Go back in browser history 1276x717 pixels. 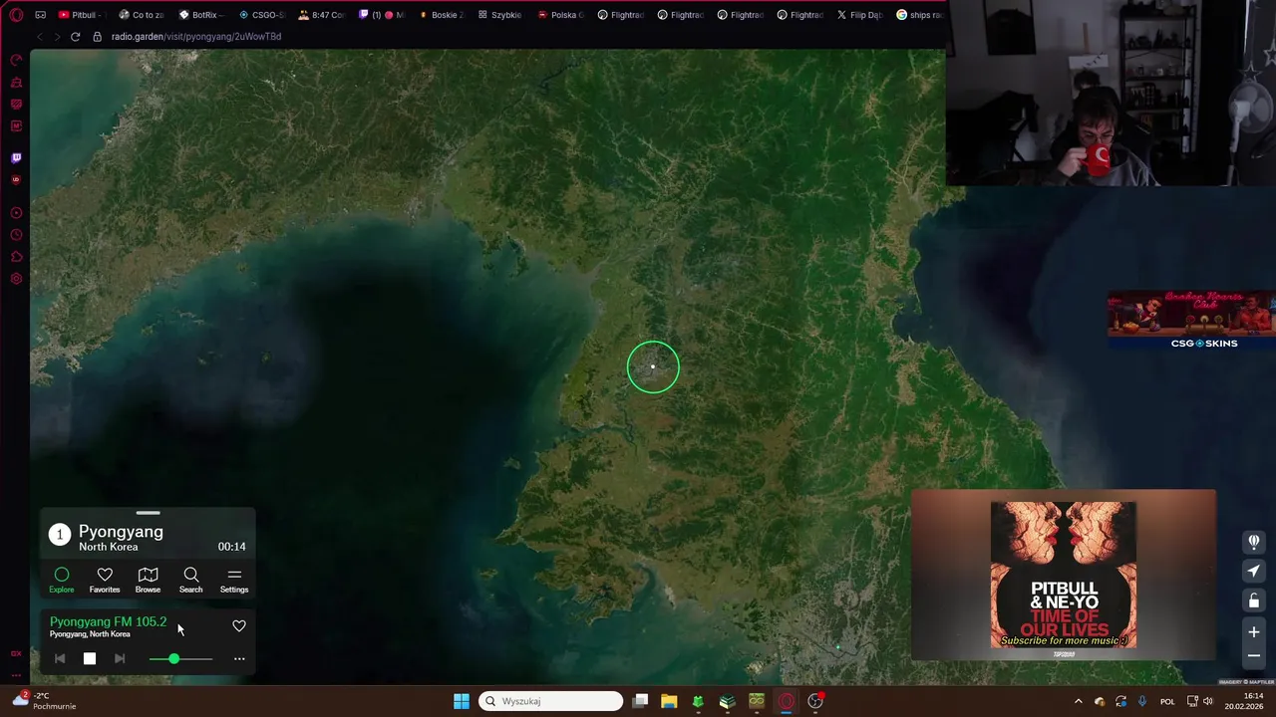pyautogui.click(x=40, y=37)
